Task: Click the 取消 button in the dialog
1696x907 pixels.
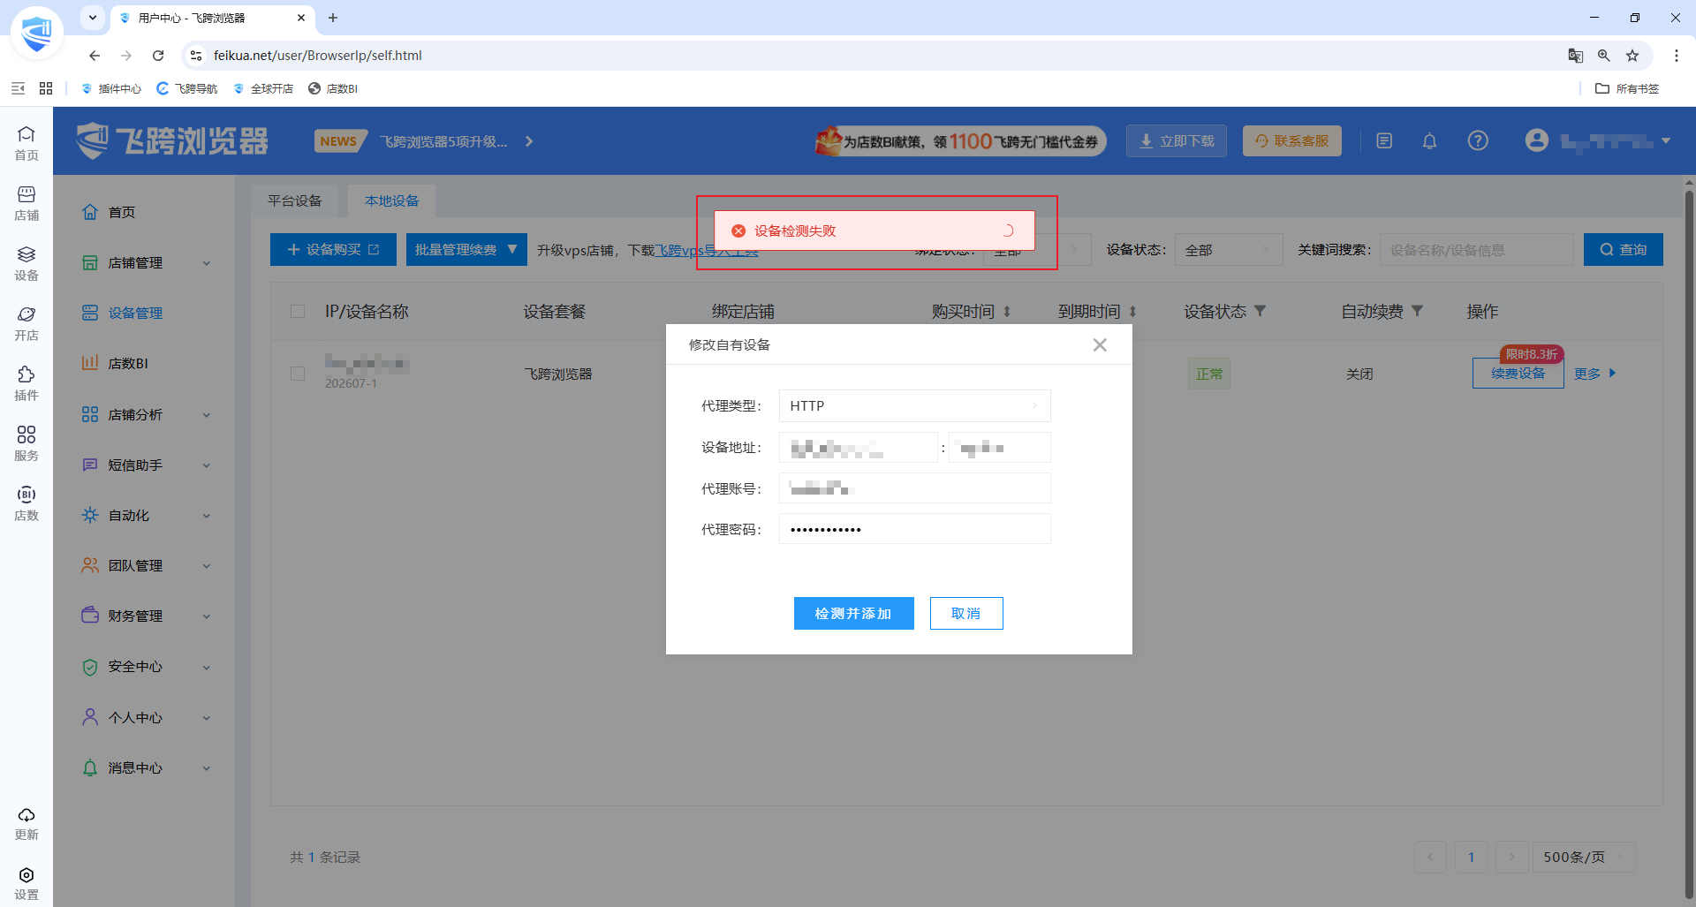Action: (x=966, y=614)
